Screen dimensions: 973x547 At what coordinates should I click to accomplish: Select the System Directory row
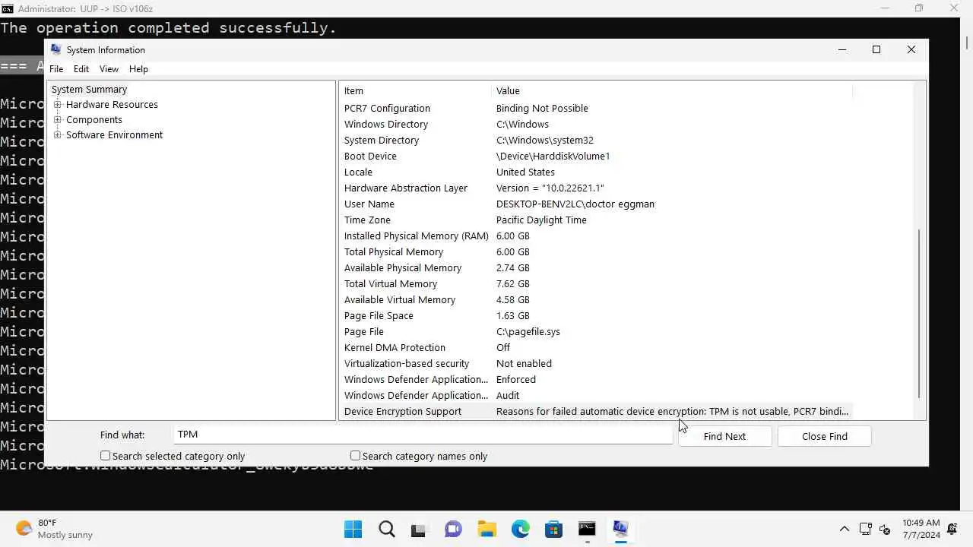pyautogui.click(x=596, y=141)
